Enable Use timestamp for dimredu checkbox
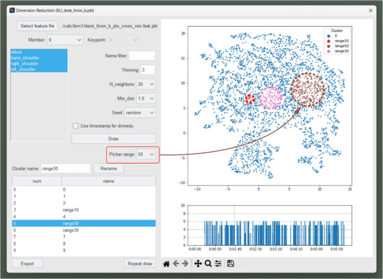Image resolution: width=383 pixels, height=279 pixels. tap(76, 126)
